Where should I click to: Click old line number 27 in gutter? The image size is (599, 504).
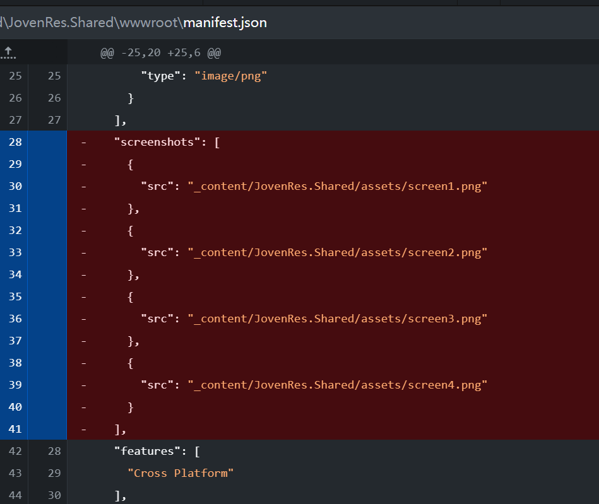click(15, 120)
